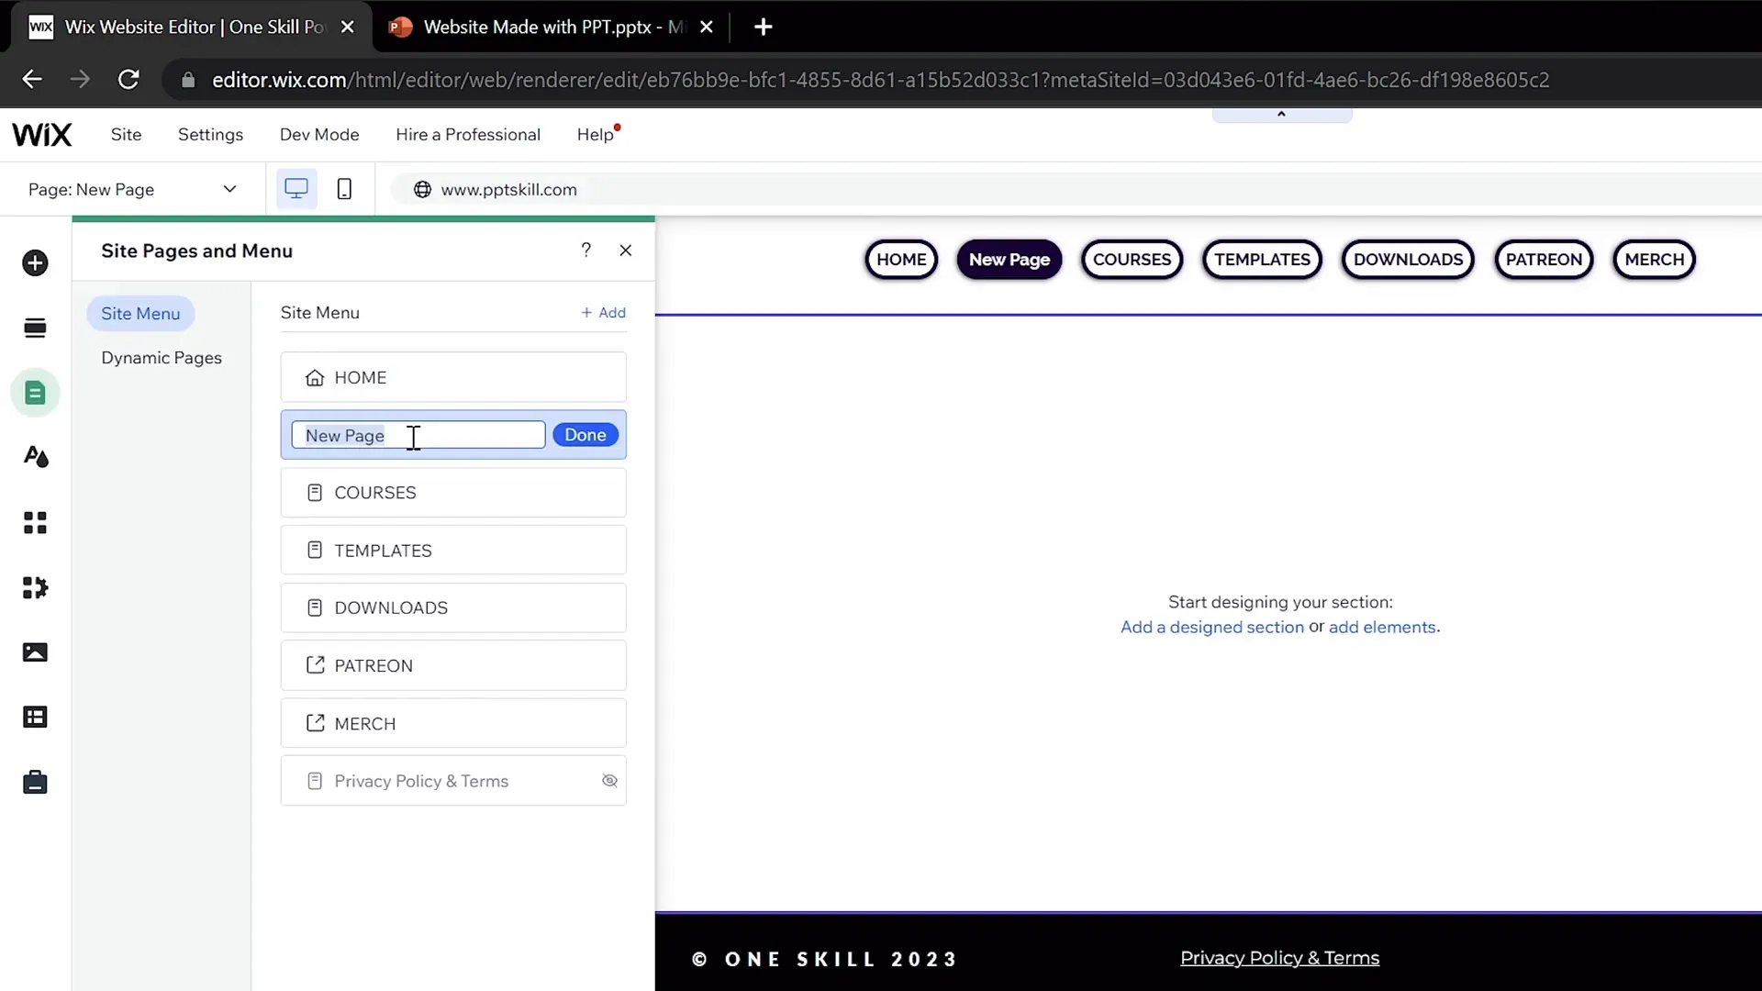This screenshot has height=991, width=1762.
Task: Click the New Page name input field
Action: pos(418,435)
